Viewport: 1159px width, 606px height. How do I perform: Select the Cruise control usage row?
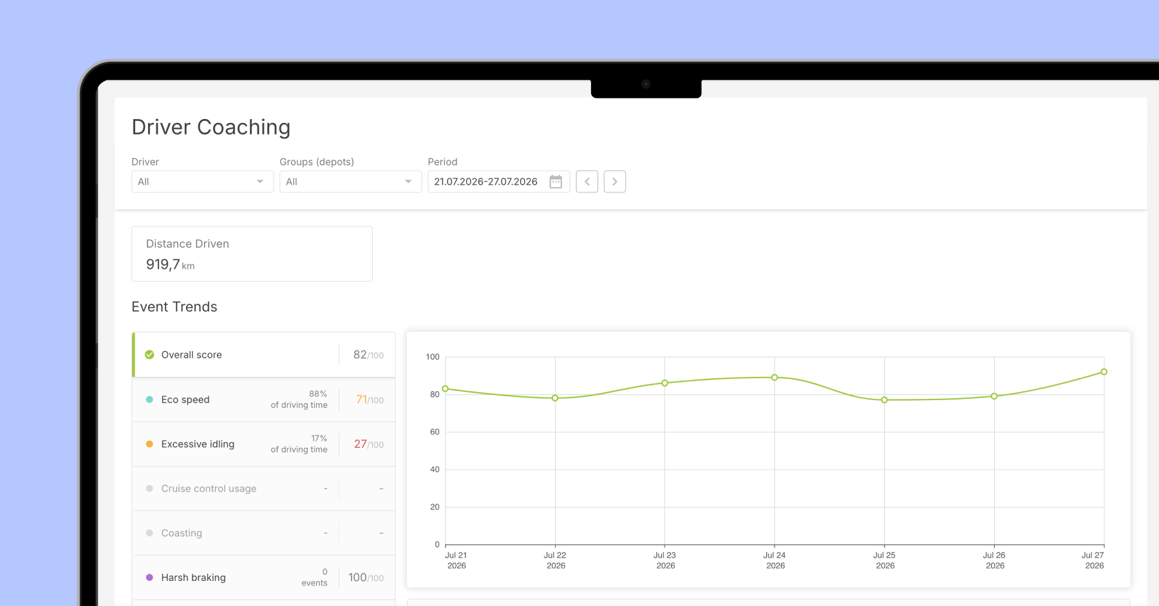(264, 488)
